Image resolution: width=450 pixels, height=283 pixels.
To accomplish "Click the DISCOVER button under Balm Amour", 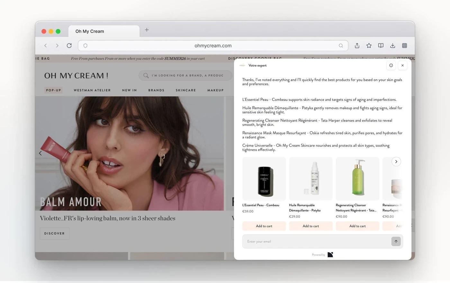I will 54,234.
